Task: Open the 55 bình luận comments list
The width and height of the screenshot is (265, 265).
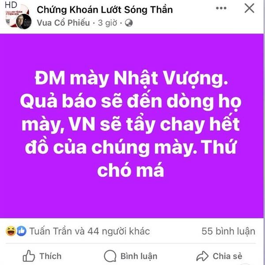Action: 228,231
